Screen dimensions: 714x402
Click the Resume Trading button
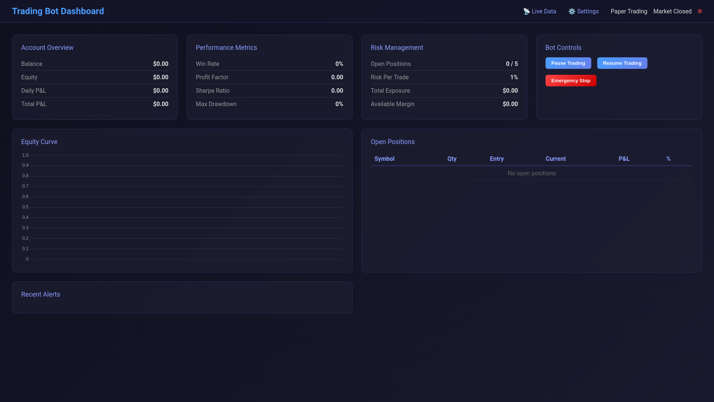(622, 63)
